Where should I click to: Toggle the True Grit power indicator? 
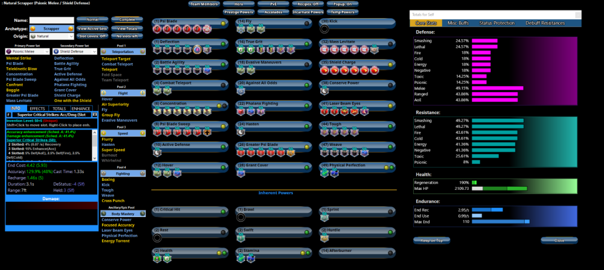click(x=306, y=43)
